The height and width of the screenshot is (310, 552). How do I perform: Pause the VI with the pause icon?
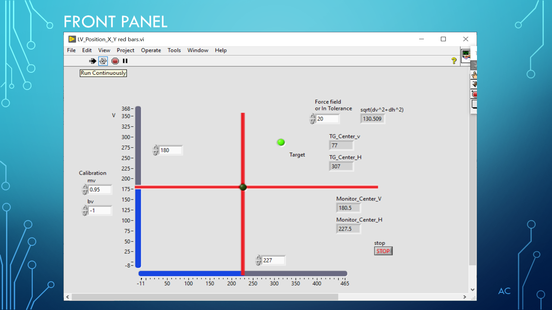point(125,61)
